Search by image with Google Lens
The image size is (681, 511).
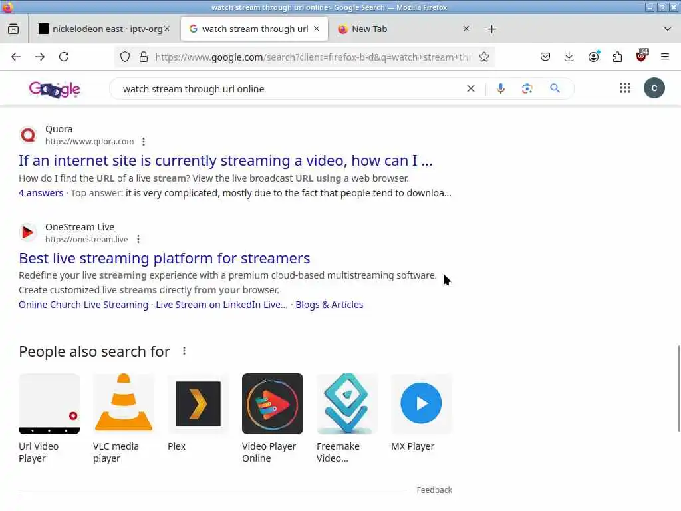527,89
